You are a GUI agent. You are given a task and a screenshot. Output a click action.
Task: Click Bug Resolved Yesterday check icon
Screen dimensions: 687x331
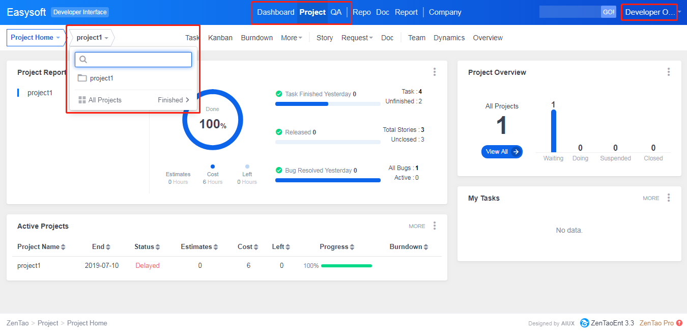(x=279, y=170)
